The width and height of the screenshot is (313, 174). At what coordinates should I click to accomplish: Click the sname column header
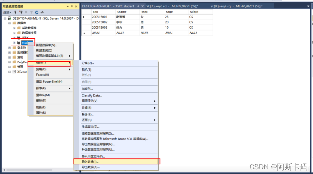pyautogui.click(x=127, y=12)
